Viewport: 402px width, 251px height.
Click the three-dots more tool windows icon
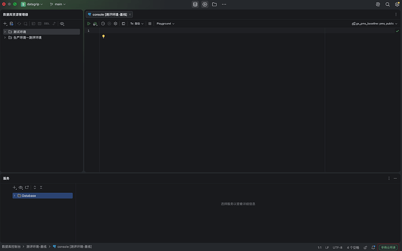click(x=224, y=4)
